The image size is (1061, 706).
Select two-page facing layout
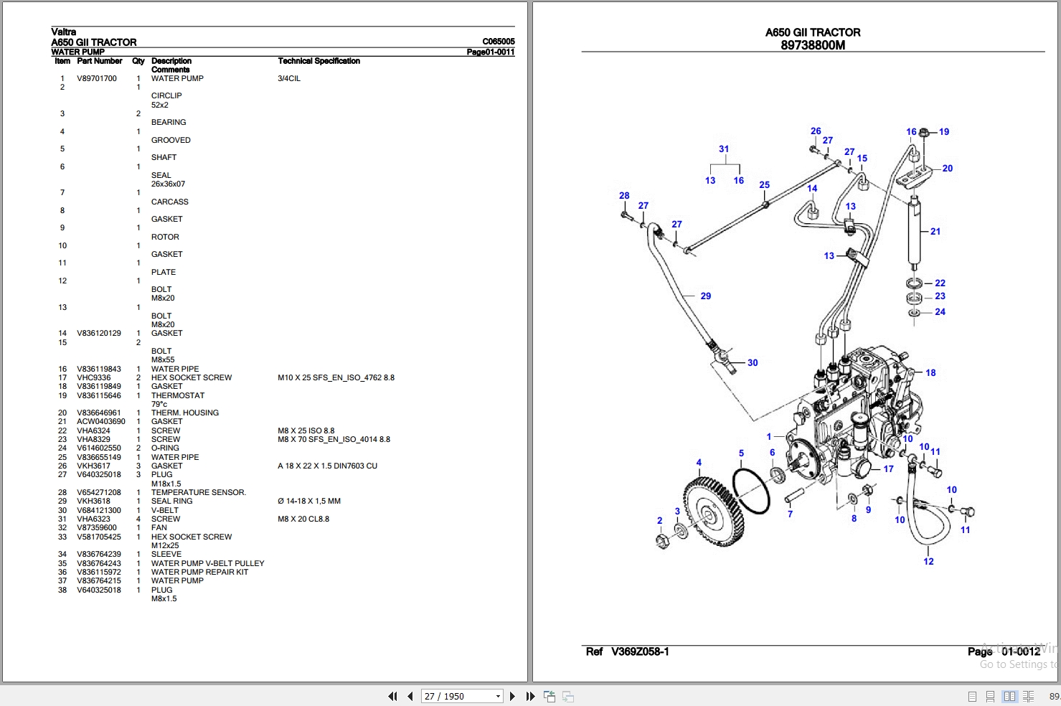(1009, 696)
